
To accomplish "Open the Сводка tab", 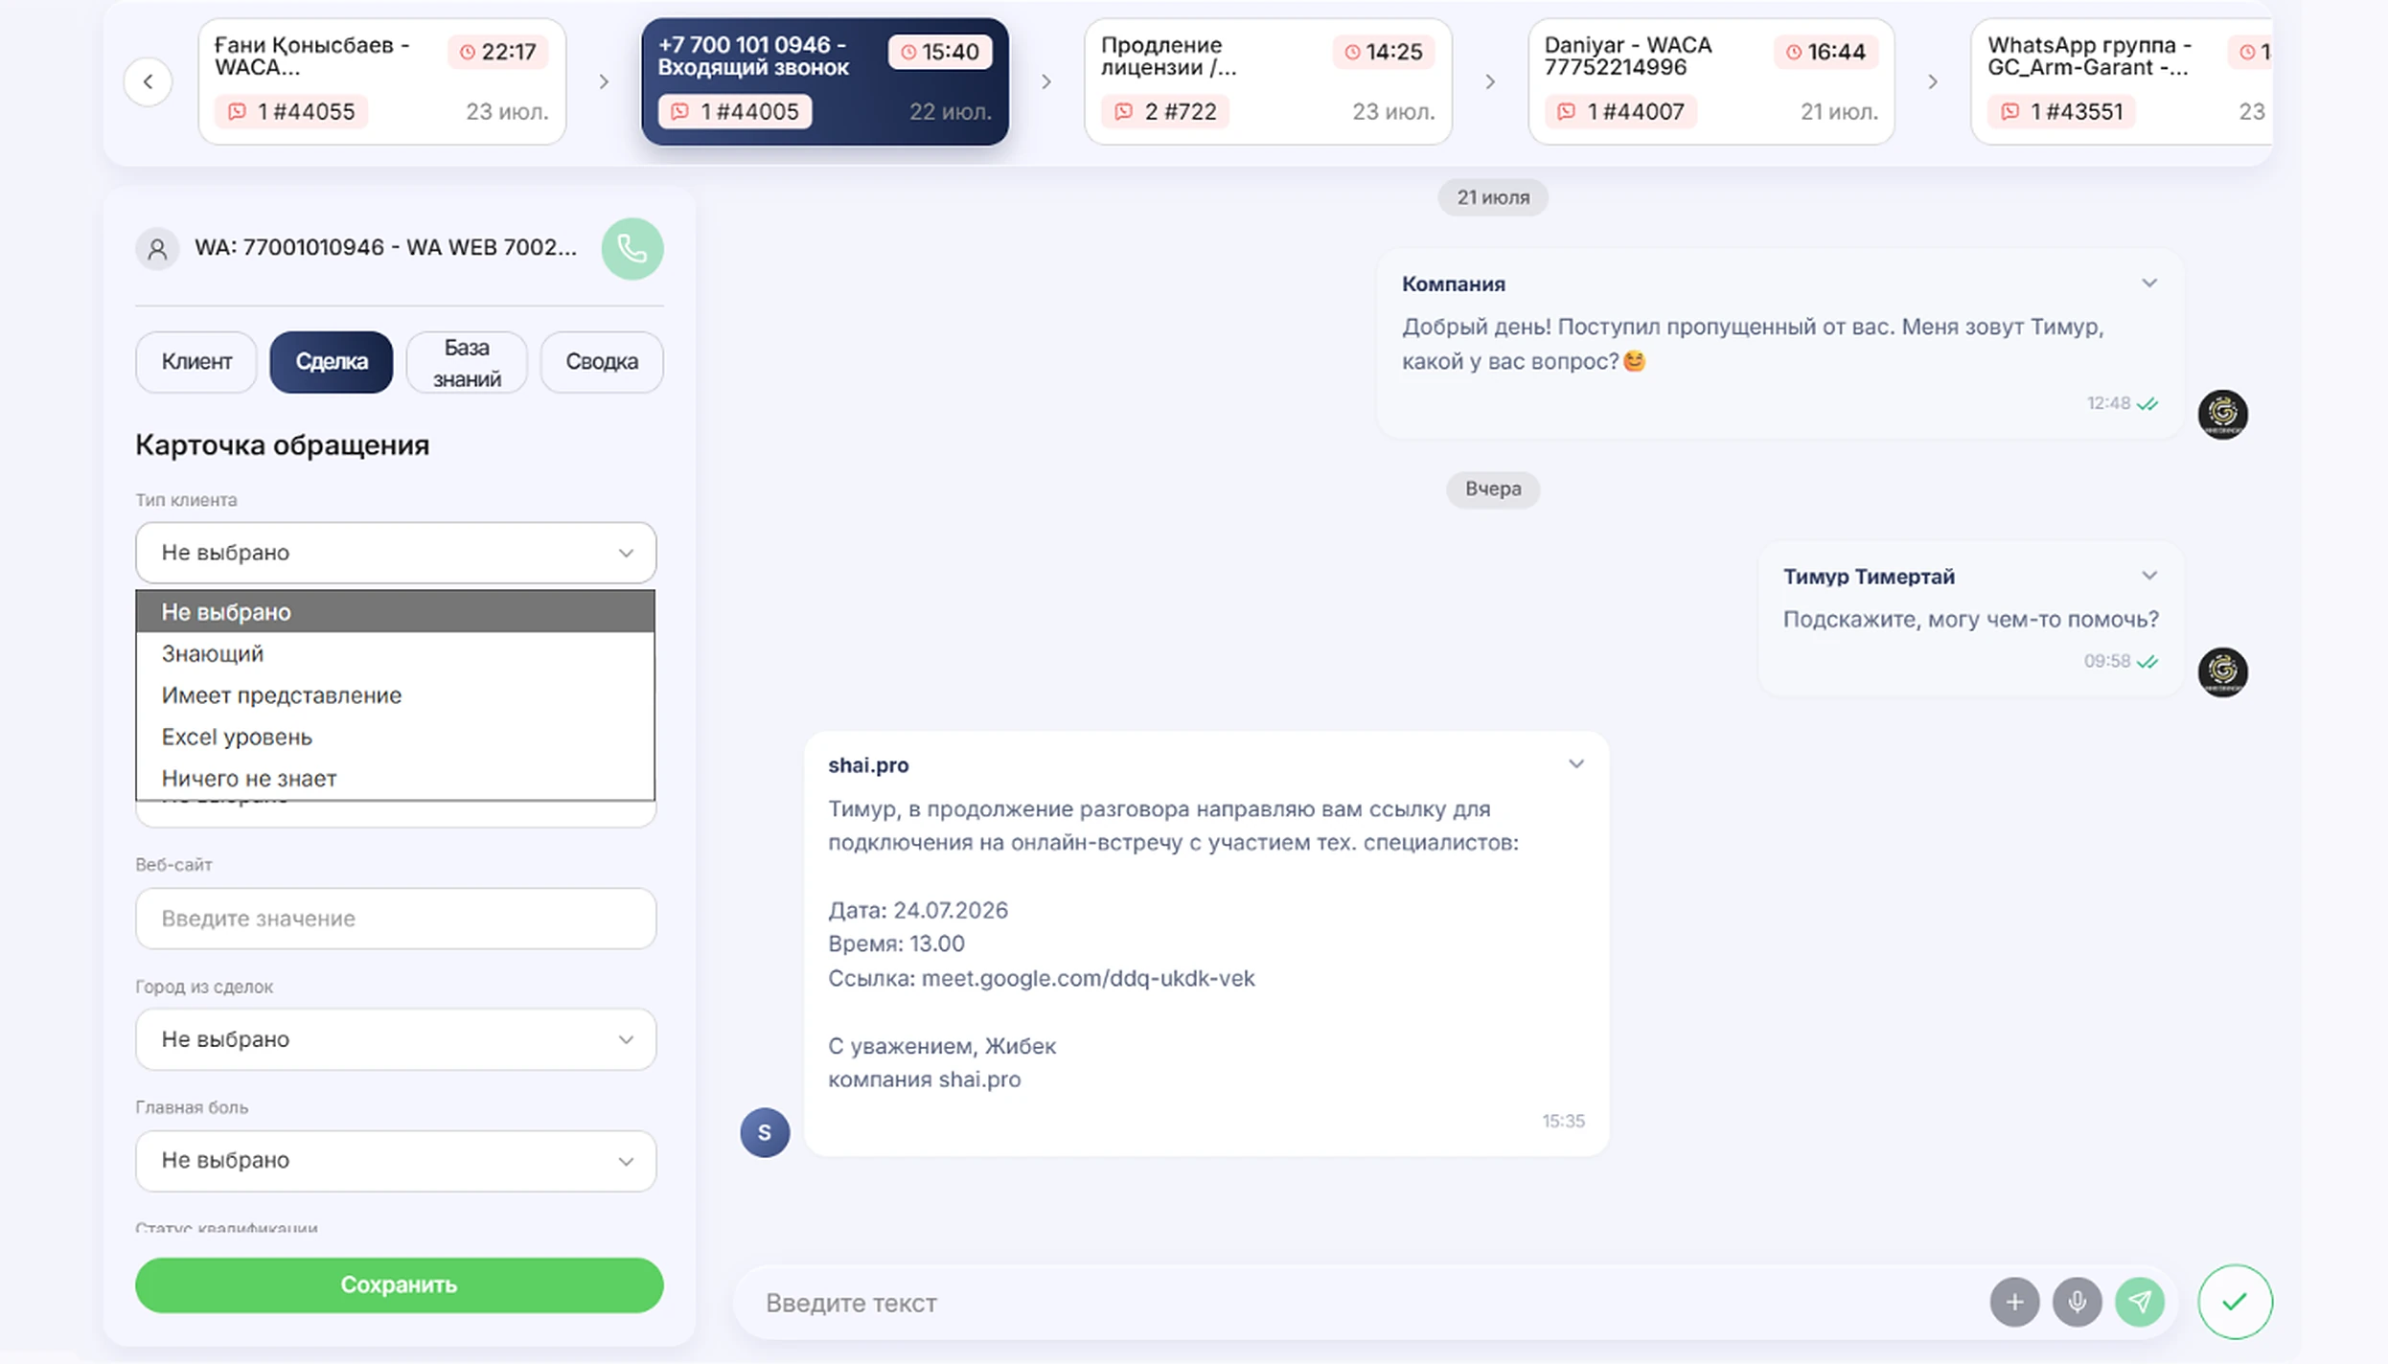I will [x=602, y=362].
